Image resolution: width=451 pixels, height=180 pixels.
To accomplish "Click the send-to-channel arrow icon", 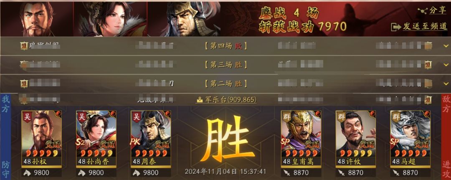I will pos(396,27).
